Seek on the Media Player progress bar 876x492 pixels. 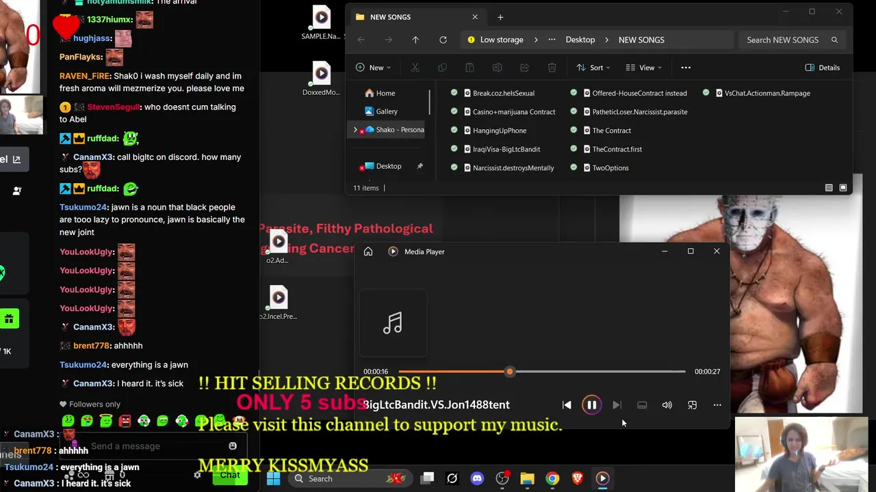[x=541, y=372]
